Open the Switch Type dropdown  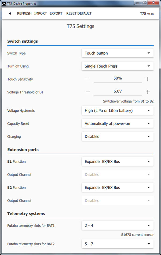click(x=118, y=53)
